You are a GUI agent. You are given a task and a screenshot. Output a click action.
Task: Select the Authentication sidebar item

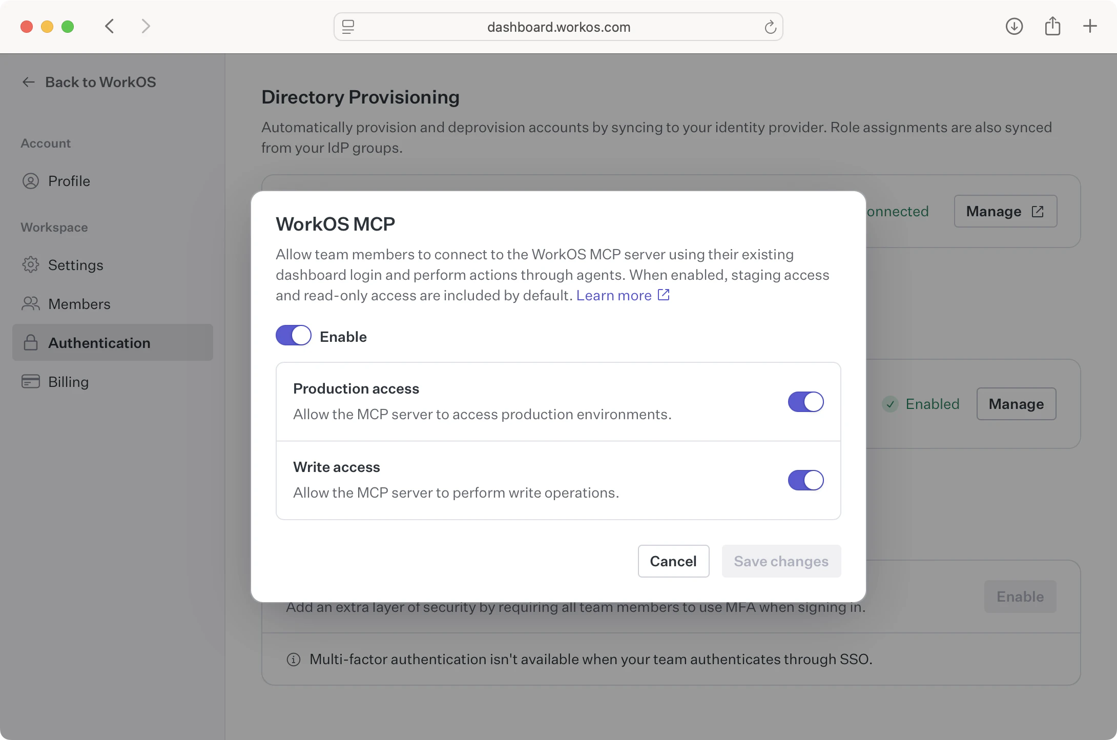(113, 342)
